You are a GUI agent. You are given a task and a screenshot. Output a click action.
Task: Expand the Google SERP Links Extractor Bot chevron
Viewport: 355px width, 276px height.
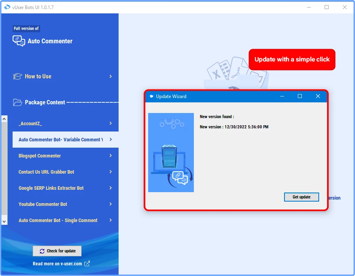(110, 188)
